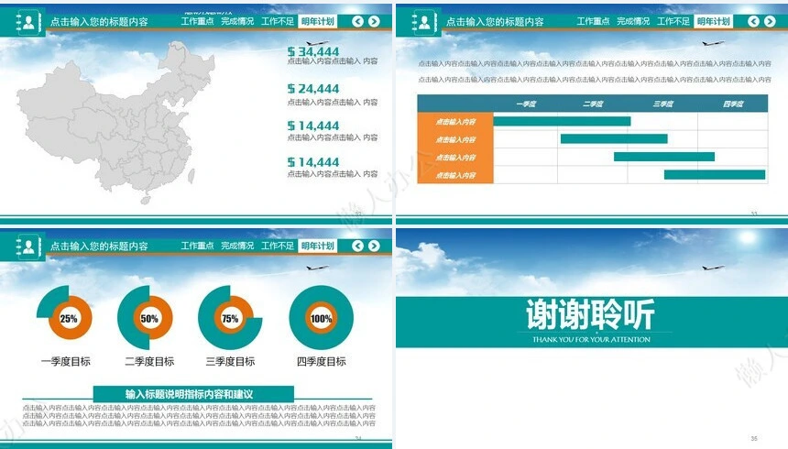Image resolution: width=788 pixels, height=449 pixels.
Task: Click the caption text under $34,444
Action: (333, 60)
